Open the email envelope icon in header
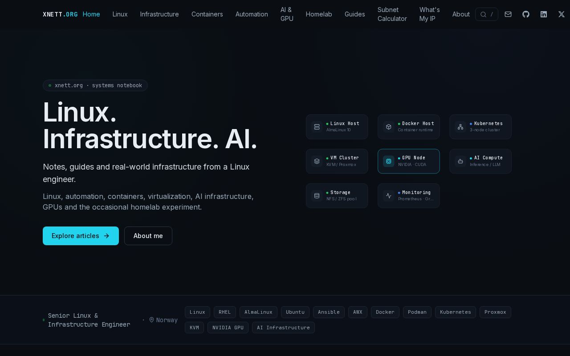This screenshot has height=356, width=570. [x=508, y=14]
